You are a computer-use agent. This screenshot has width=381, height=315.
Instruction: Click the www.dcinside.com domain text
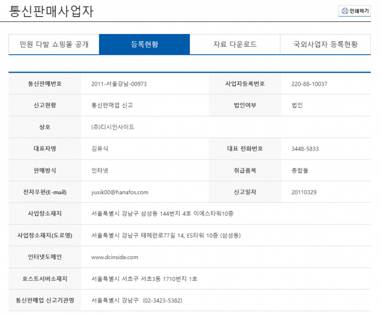click(114, 257)
